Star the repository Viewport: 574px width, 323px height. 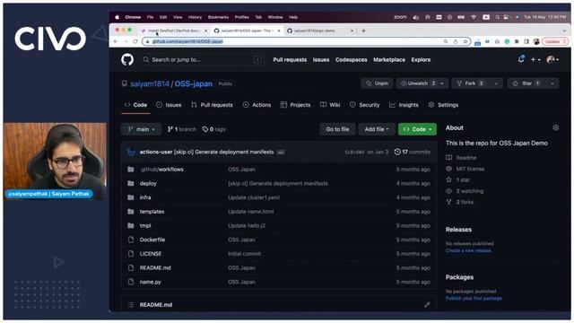(x=526, y=83)
